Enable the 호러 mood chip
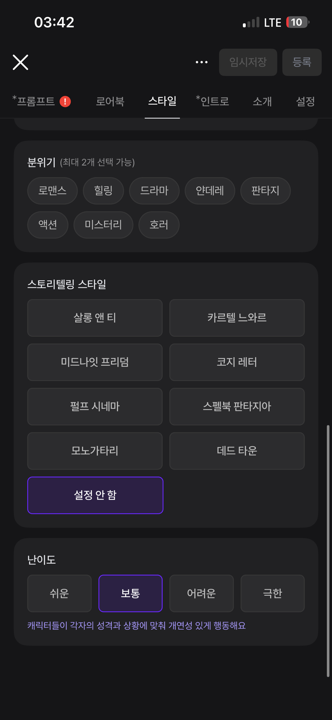The width and height of the screenshot is (332, 720). pos(159,225)
